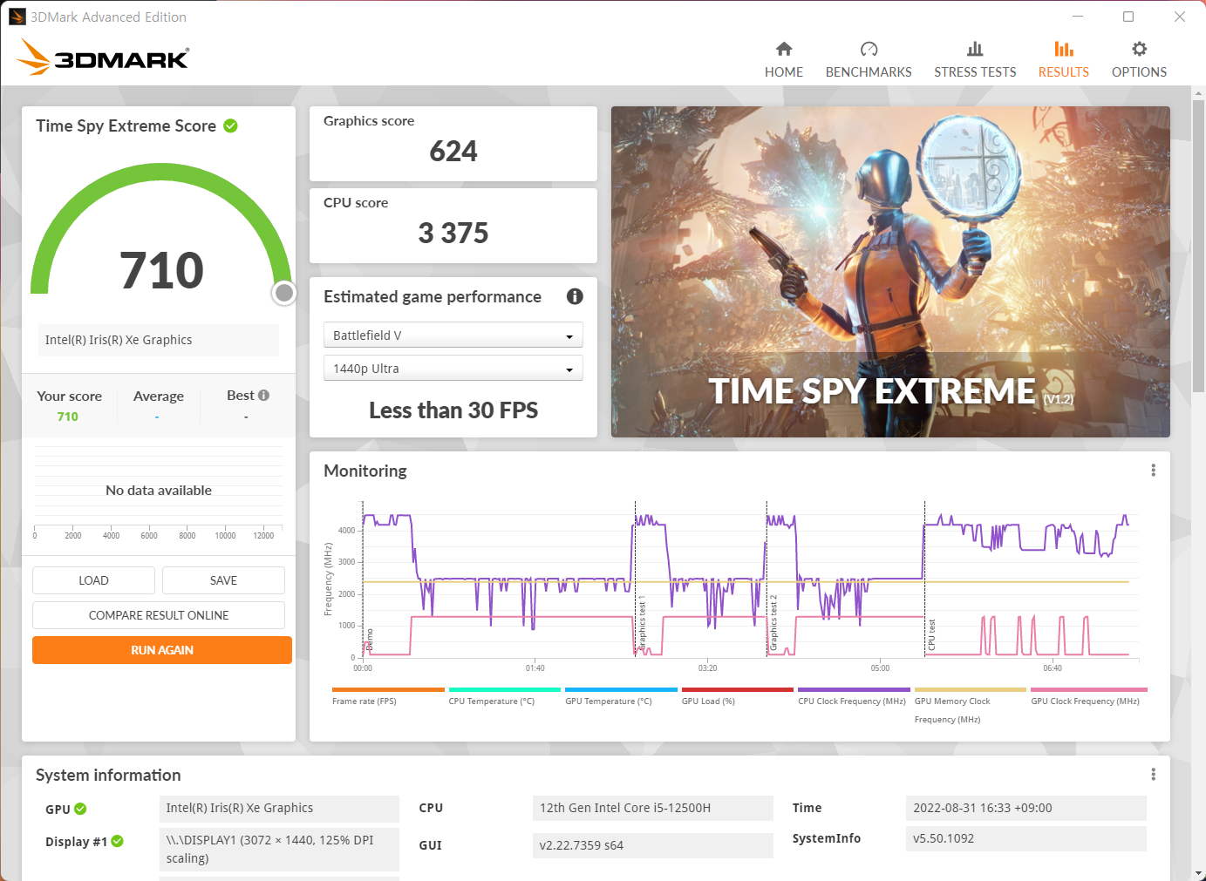Click the Graphics score value 624

pos(453,152)
